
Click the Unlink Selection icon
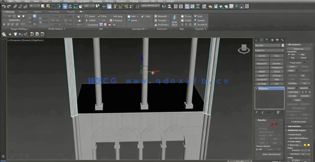(x=20, y=6)
